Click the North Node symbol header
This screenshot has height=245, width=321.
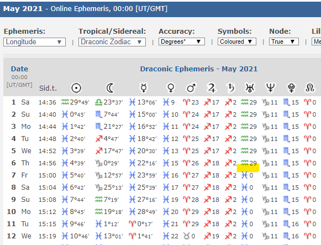(310, 88)
